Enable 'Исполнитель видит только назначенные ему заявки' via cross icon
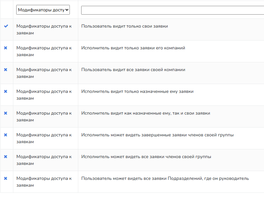The height and width of the screenshot is (199, 264). click(x=6, y=92)
